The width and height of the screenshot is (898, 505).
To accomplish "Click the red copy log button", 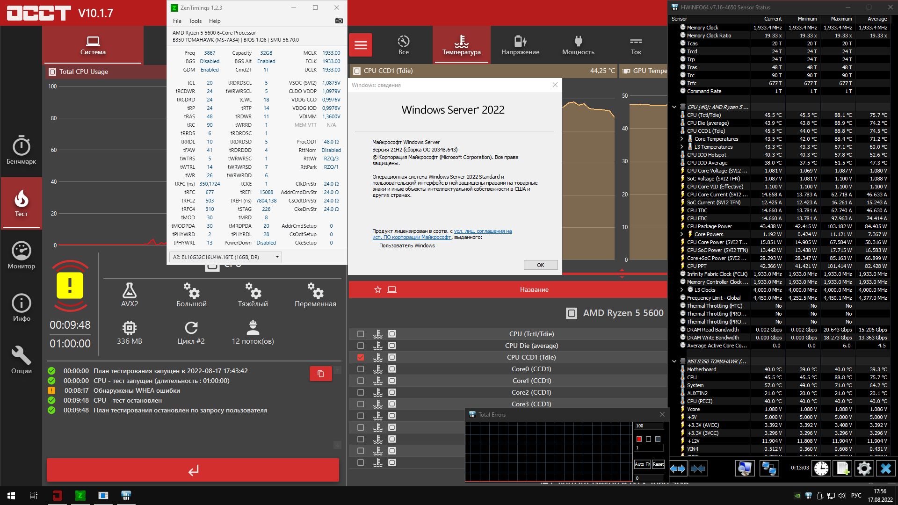I will click(320, 374).
